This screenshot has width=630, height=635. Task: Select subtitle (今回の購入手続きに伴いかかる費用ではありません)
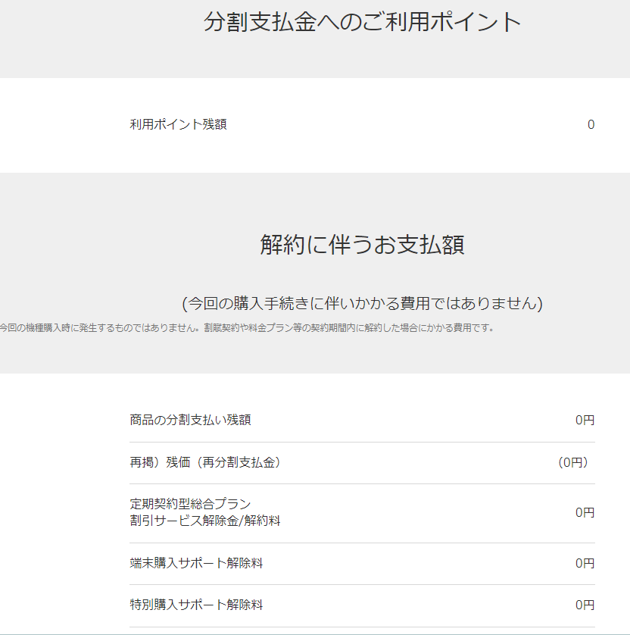(362, 303)
